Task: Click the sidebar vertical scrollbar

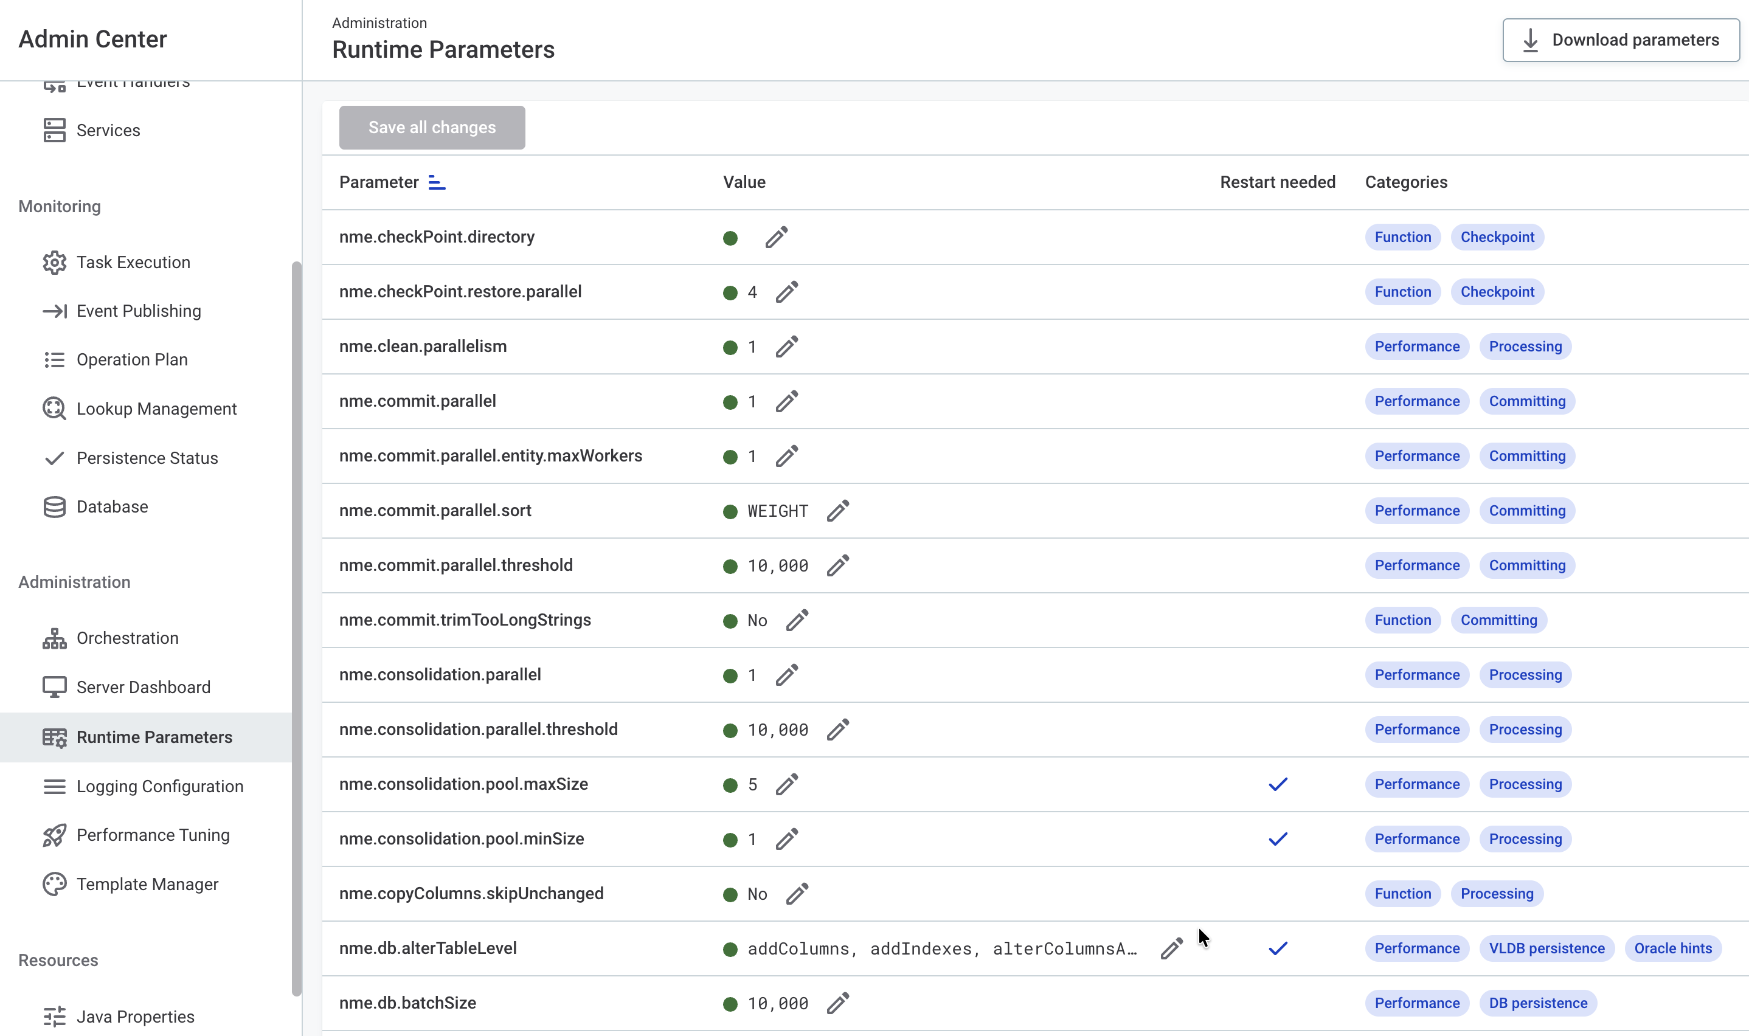Action: coord(297,628)
